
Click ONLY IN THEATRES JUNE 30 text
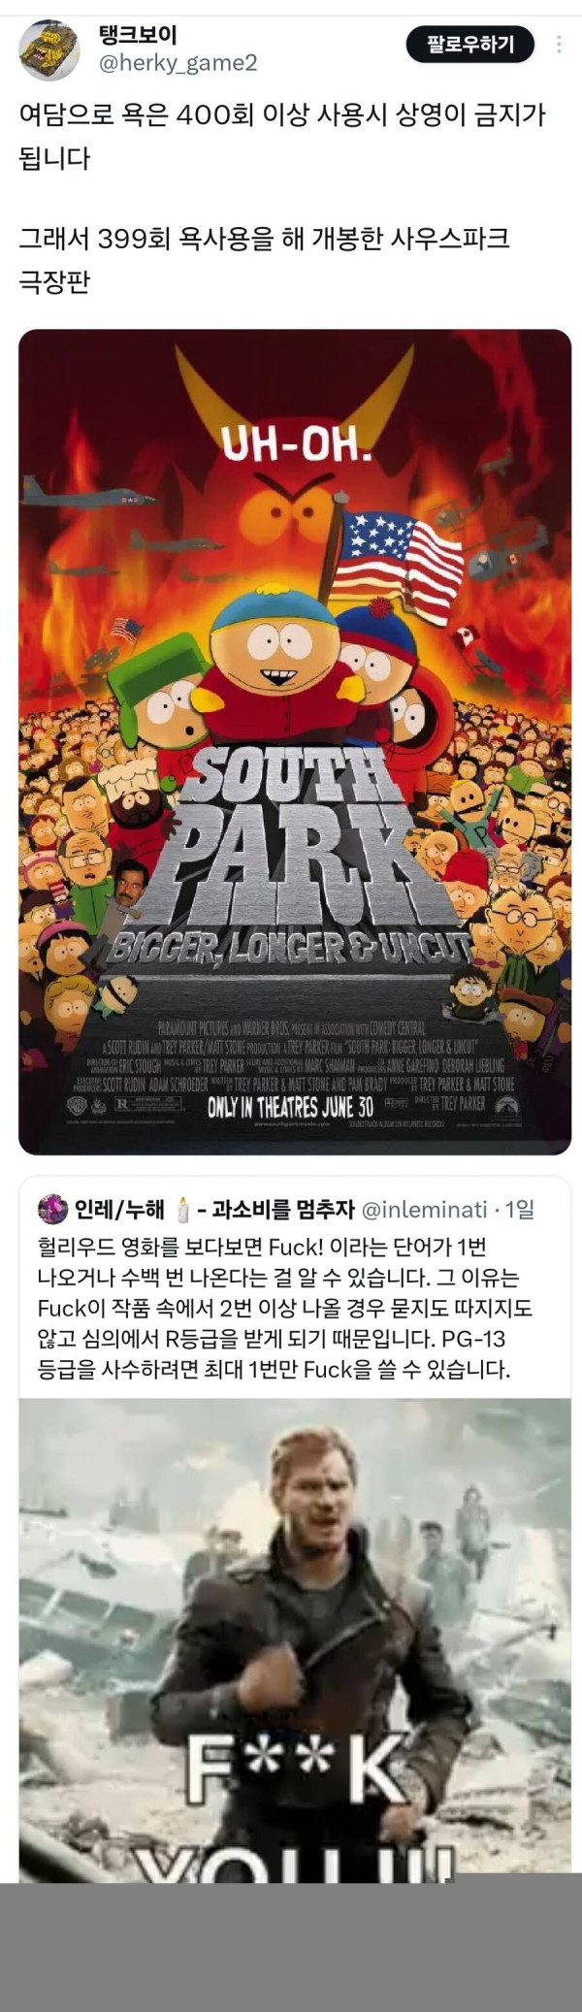(290, 1107)
